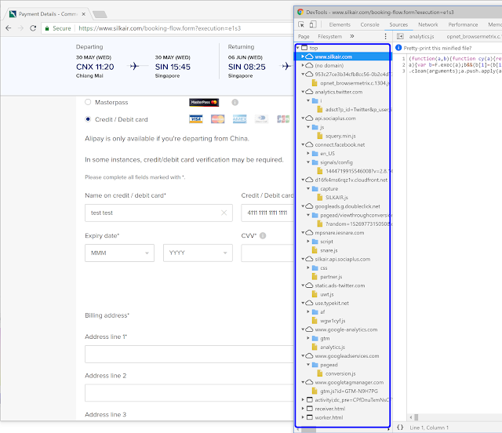Open the YYYY expiry year dropdown
Screen dimensions: 502x433
[x=198, y=253]
